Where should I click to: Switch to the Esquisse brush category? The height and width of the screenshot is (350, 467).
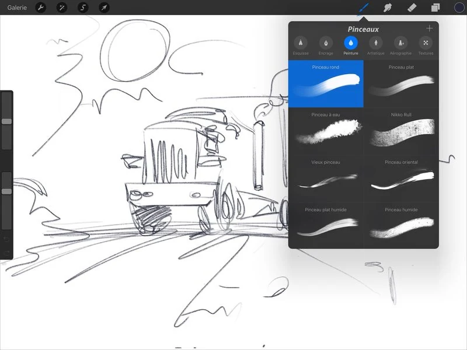coord(301,46)
